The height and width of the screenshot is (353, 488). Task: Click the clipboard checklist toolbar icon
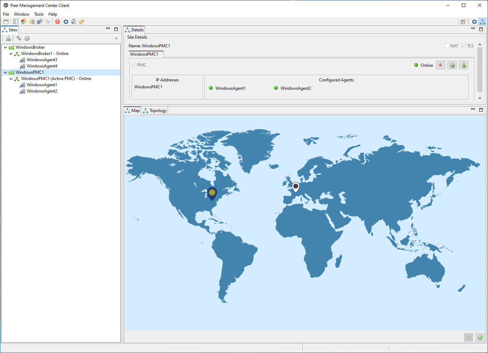point(74,22)
